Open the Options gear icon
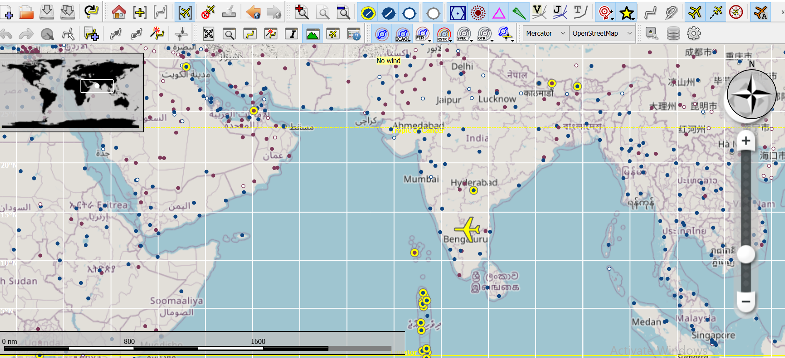 (693, 33)
